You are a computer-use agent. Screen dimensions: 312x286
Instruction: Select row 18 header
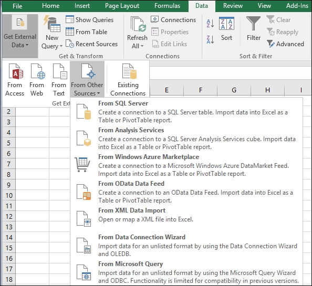9,279
